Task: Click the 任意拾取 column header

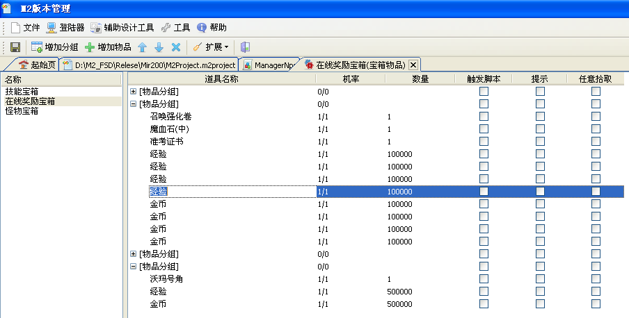Action: [x=596, y=79]
